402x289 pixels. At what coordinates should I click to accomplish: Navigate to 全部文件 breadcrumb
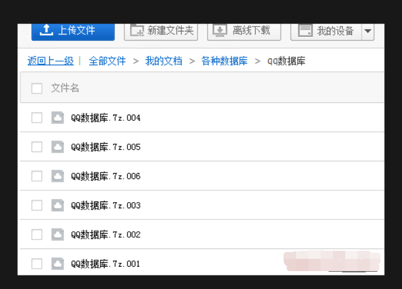107,61
